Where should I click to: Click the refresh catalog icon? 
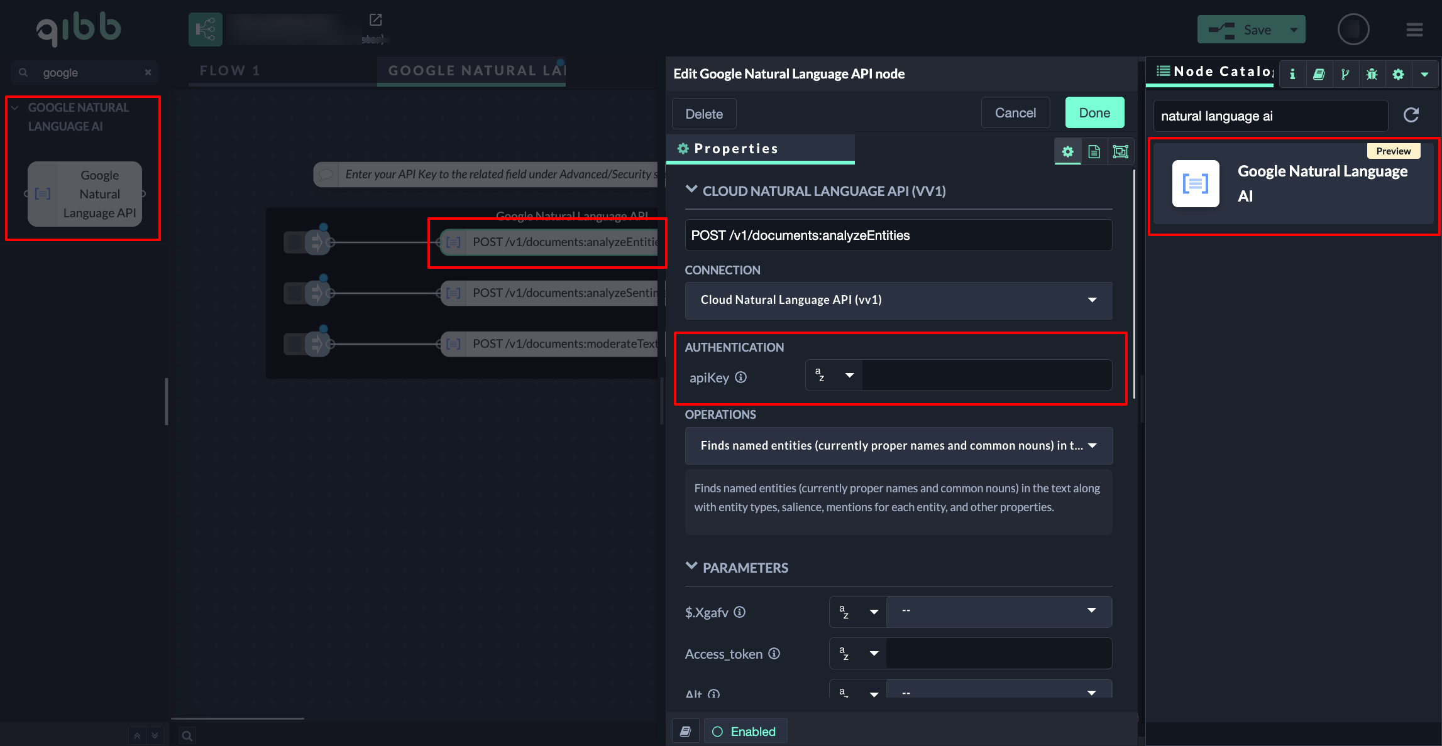pyautogui.click(x=1411, y=115)
